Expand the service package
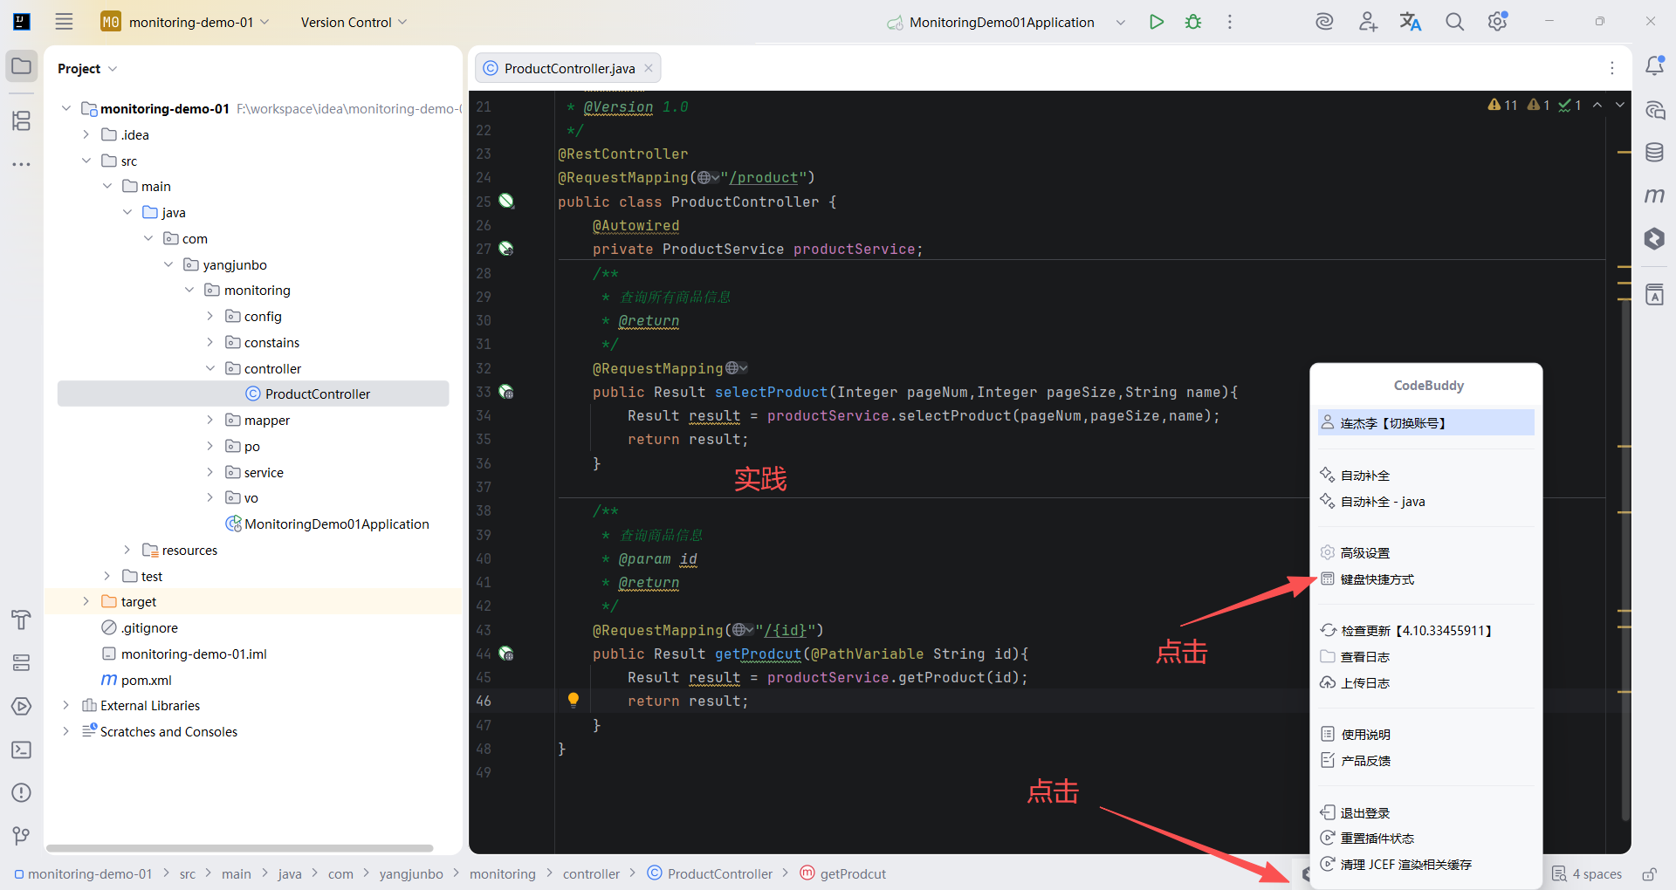Viewport: 1676px width, 890px height. (209, 472)
